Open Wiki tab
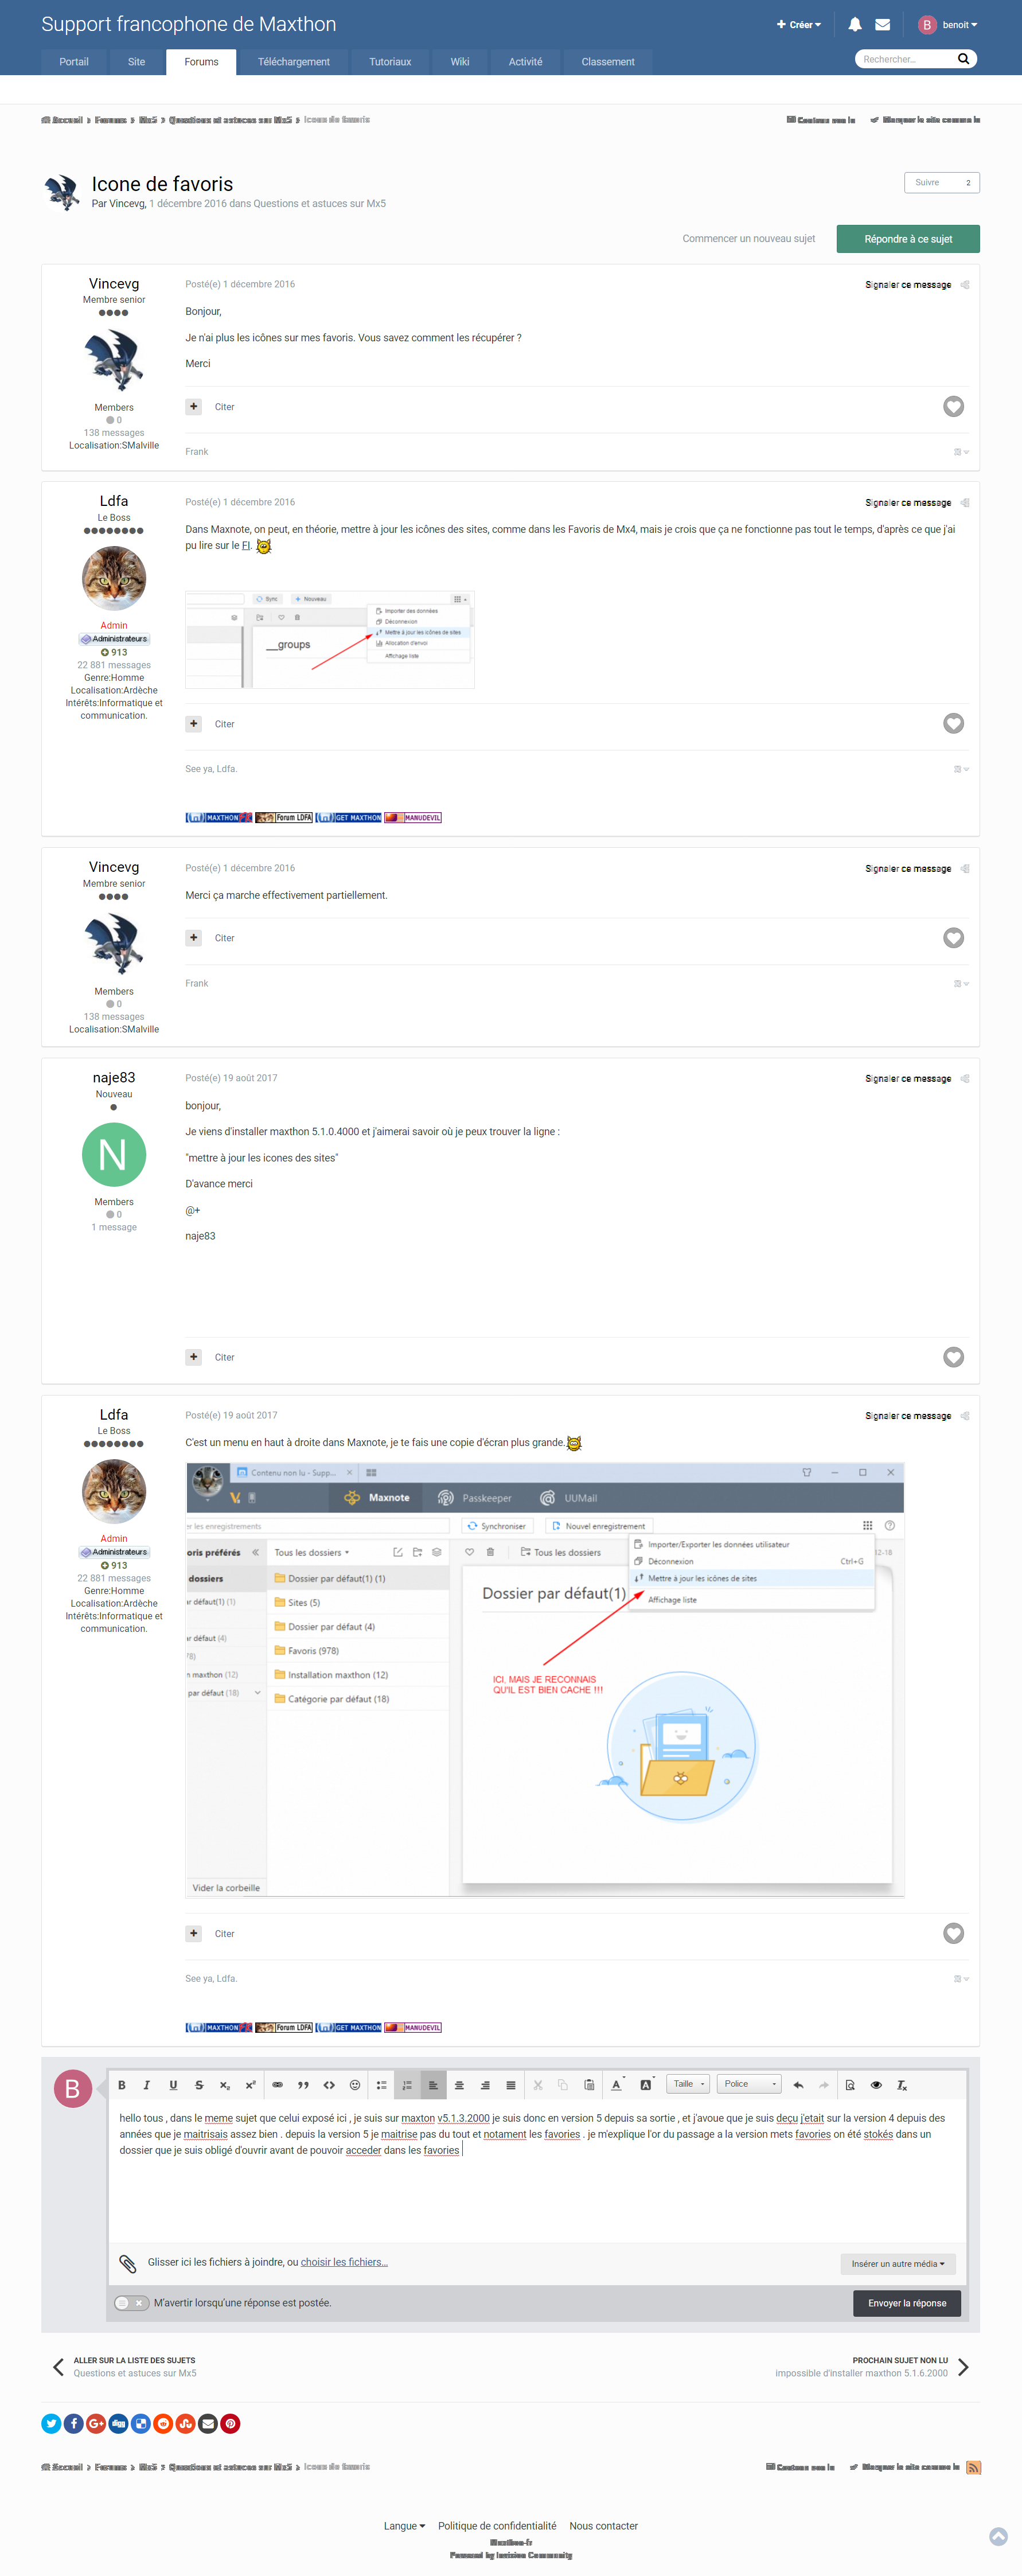Image resolution: width=1022 pixels, height=2576 pixels. 460,62
